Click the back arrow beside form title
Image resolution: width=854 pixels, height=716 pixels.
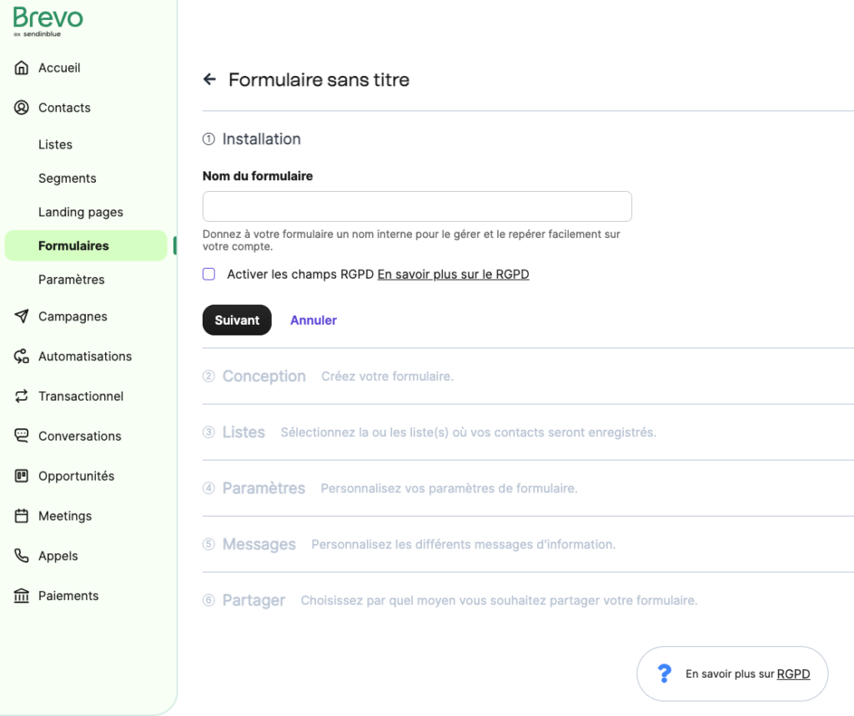tap(209, 80)
